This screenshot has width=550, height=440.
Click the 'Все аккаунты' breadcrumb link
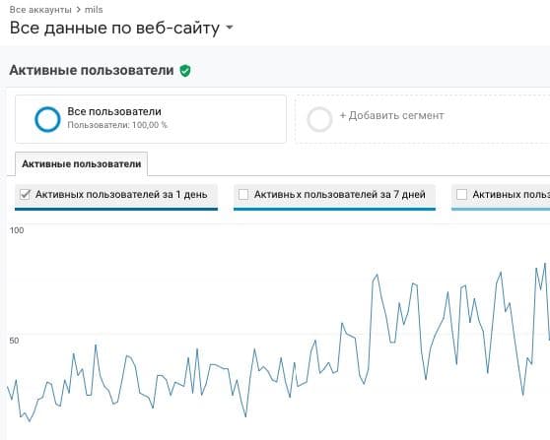pos(40,10)
